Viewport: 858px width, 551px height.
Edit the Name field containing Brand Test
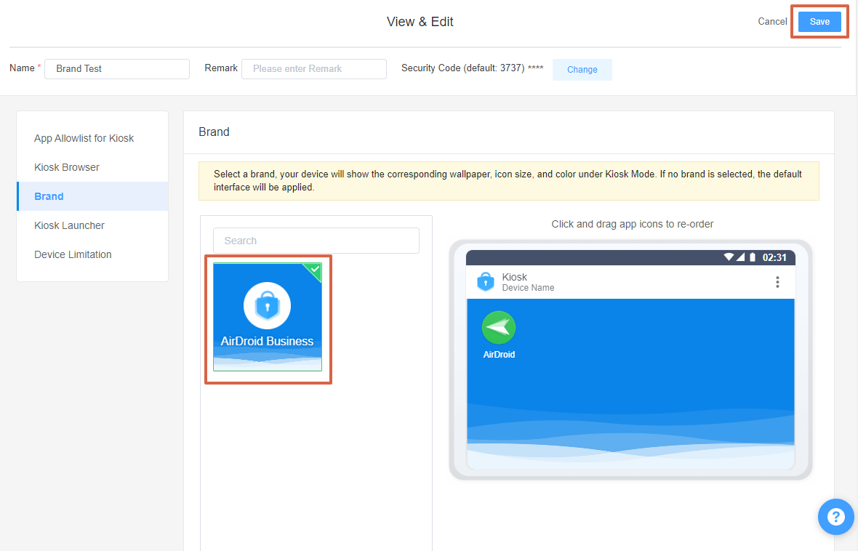point(117,69)
